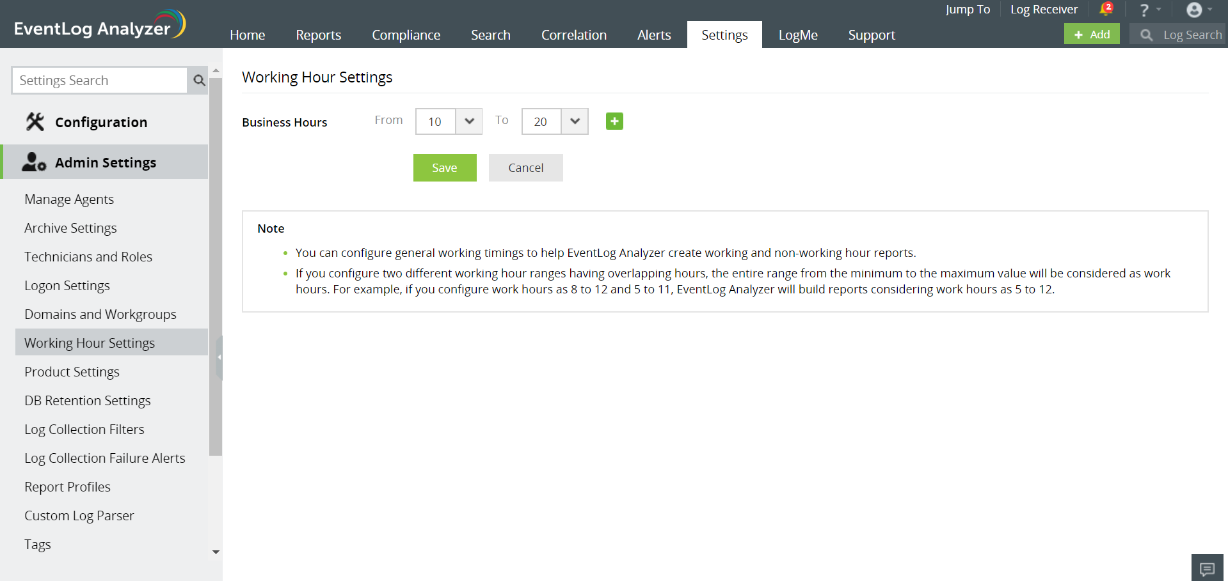Open Log Collection Filters
Viewport: 1228px width, 581px height.
pyautogui.click(x=84, y=430)
